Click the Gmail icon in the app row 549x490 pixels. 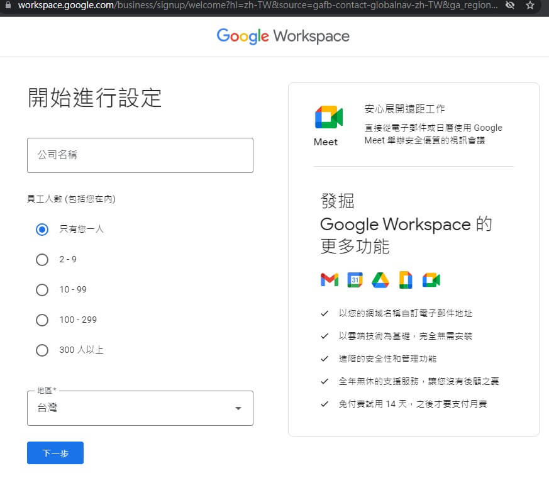[329, 279]
